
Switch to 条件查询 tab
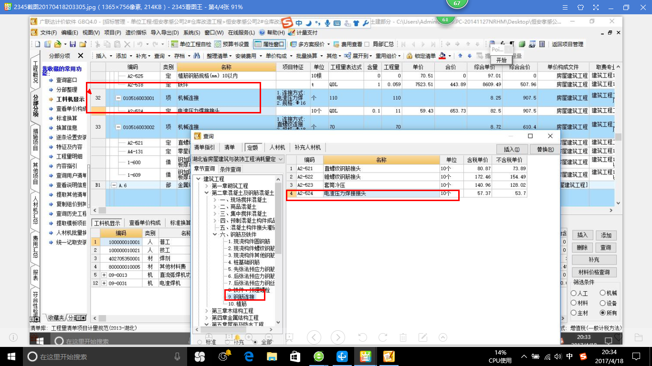point(230,169)
